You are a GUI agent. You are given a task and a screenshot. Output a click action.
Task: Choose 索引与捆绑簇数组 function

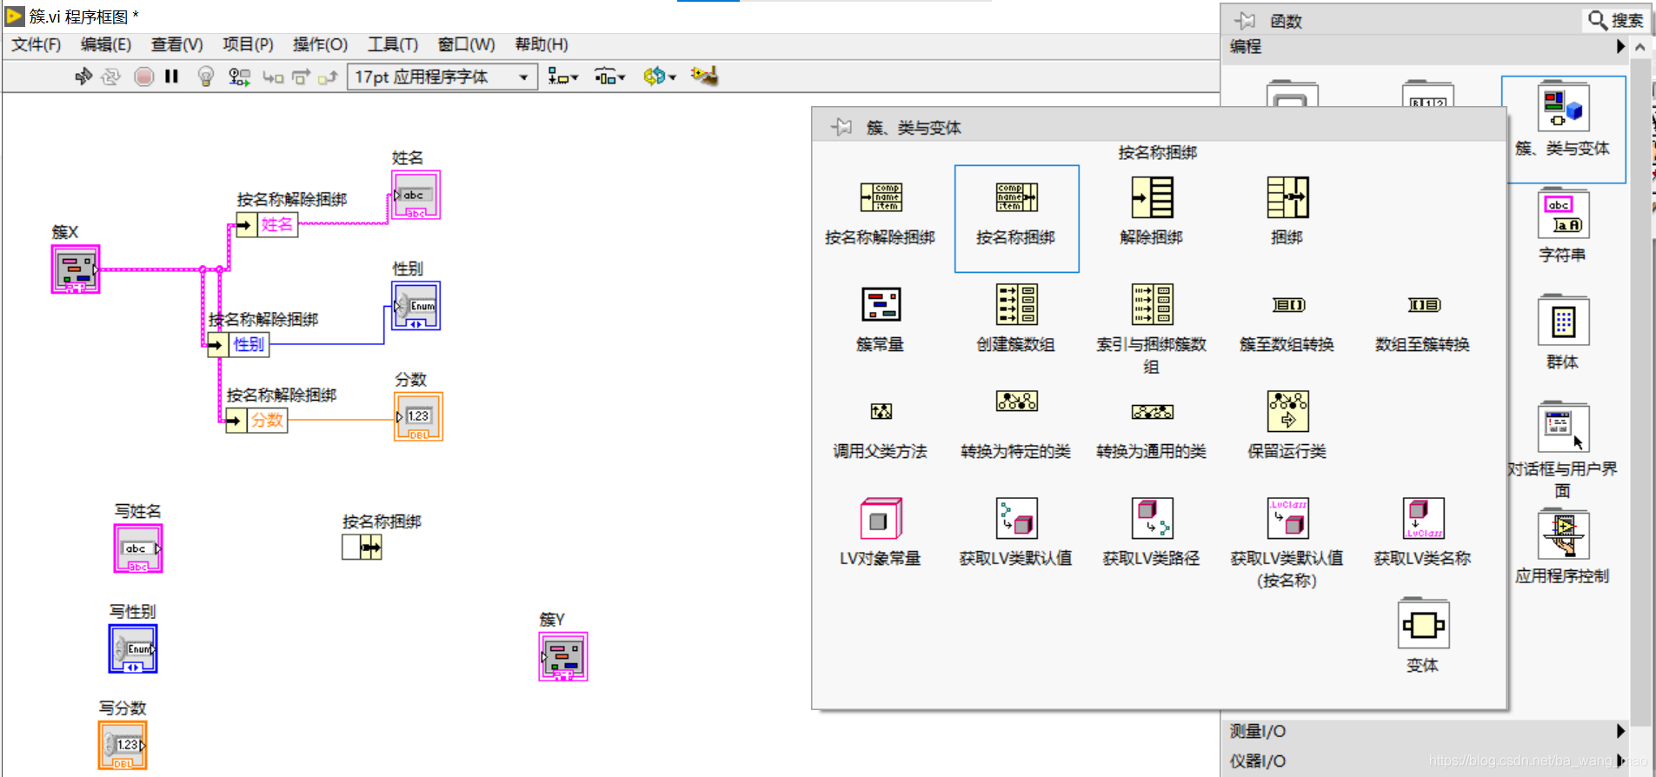pyautogui.click(x=1152, y=304)
